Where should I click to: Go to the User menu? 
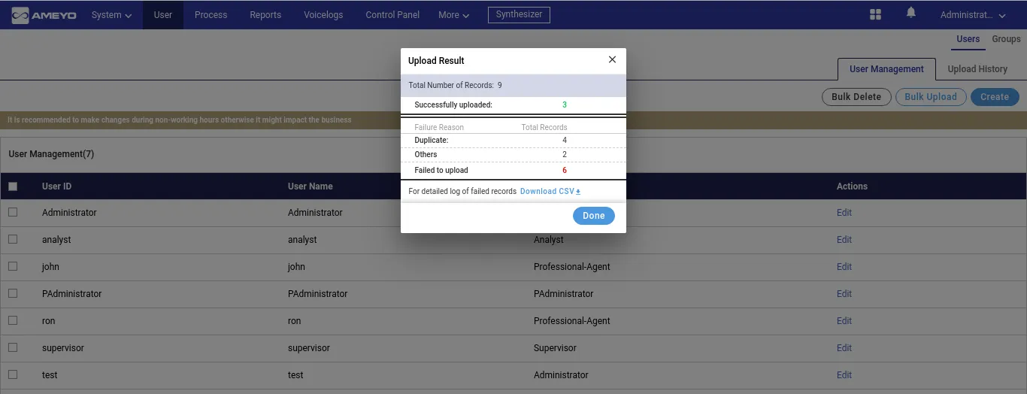coord(163,15)
